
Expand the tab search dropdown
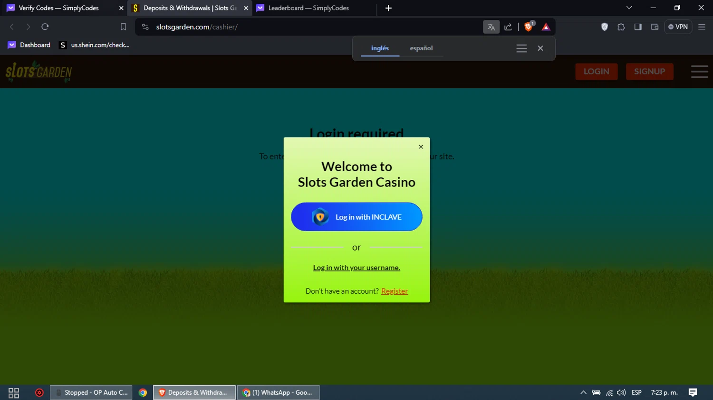pos(629,8)
